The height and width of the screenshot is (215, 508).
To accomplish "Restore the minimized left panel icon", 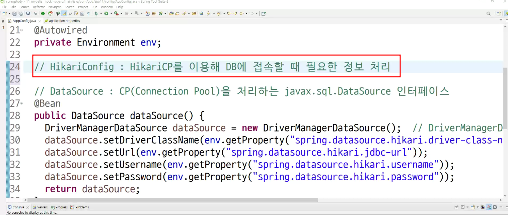I will (x=3, y=21).
